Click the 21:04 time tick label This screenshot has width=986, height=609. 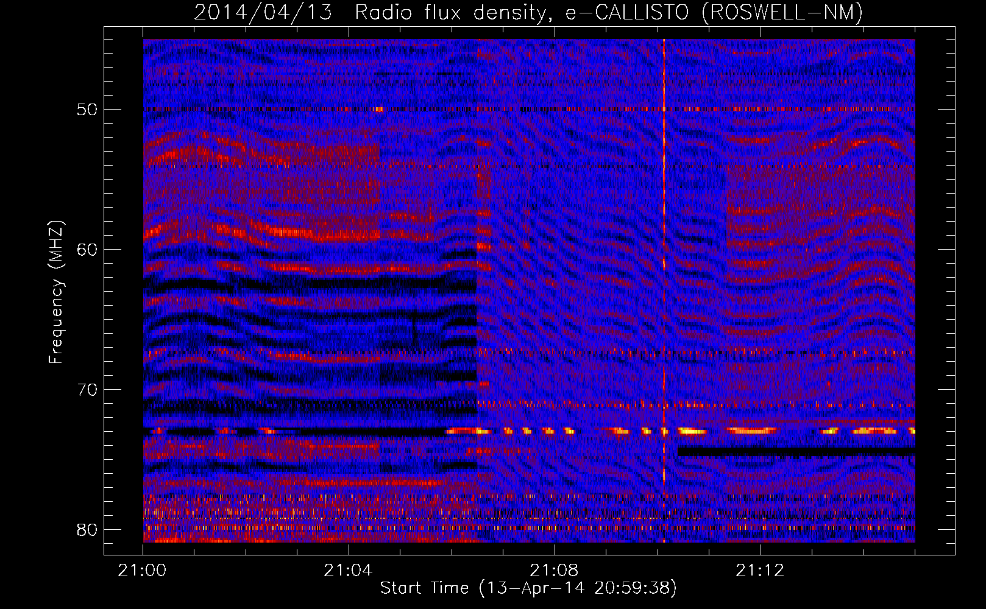coord(348,571)
